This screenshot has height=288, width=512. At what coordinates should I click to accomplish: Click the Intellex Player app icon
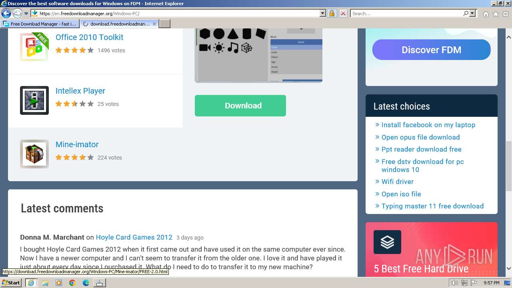tap(34, 100)
